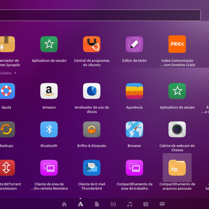
Task: Open Analisador de uso de discos
Action: (x=91, y=91)
